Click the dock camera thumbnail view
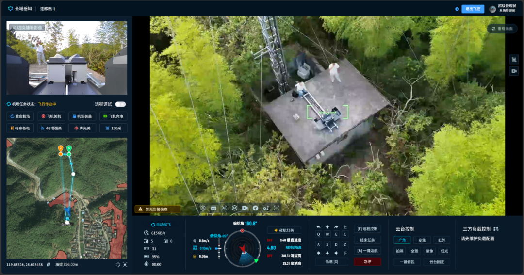 [x=67, y=58]
